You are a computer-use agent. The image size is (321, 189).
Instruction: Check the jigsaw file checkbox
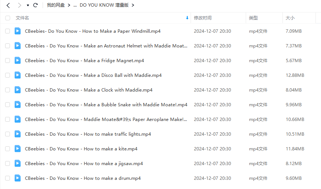(x=8, y=164)
